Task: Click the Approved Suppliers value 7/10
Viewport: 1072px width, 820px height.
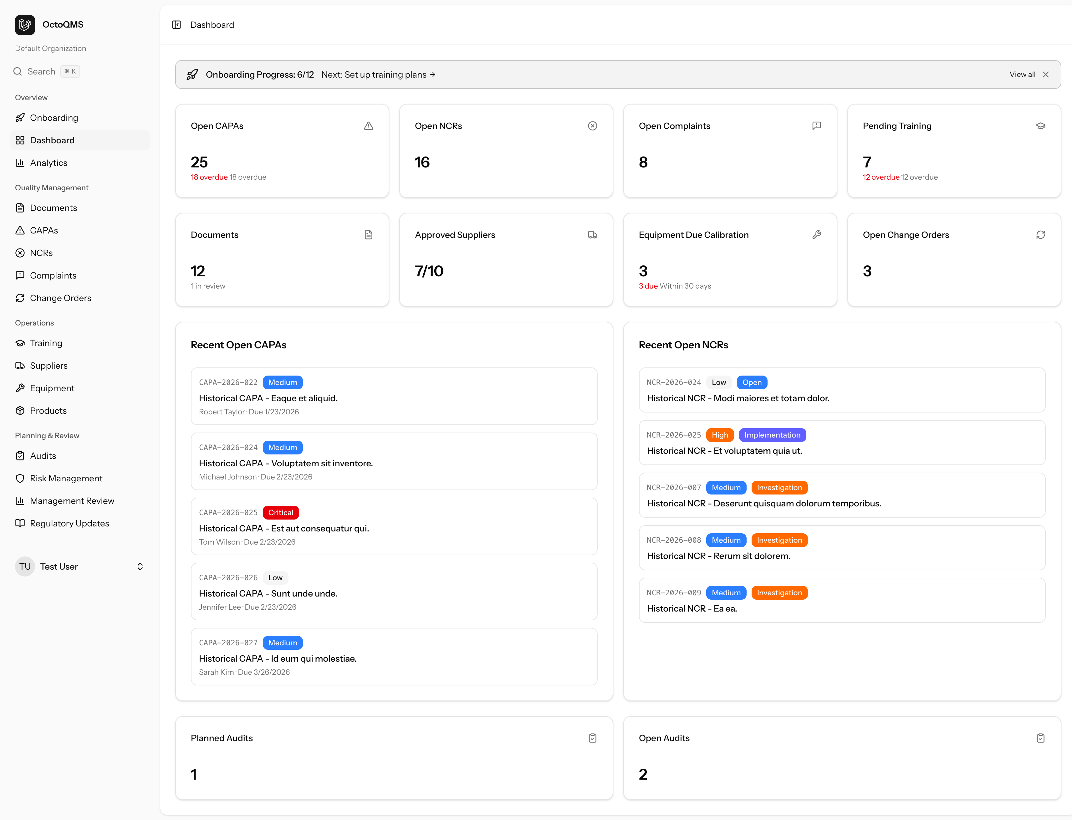Action: [x=429, y=271]
